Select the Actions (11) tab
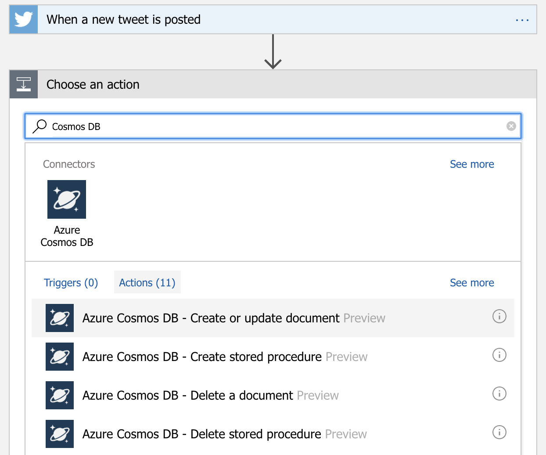 pyautogui.click(x=147, y=282)
